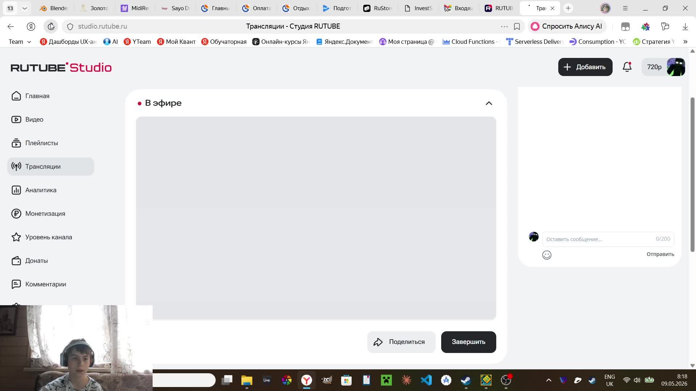Open a new browser tab

[568, 8]
